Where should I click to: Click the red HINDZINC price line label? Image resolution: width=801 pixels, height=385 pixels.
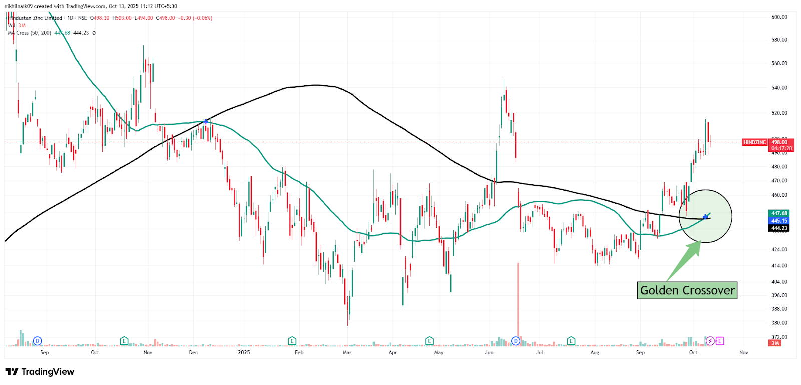point(754,142)
